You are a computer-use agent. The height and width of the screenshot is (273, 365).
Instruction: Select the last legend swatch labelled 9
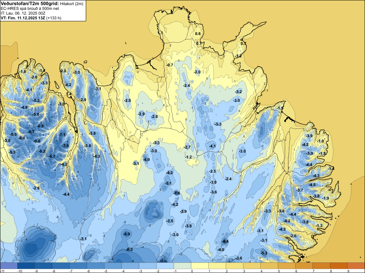coord(356,266)
